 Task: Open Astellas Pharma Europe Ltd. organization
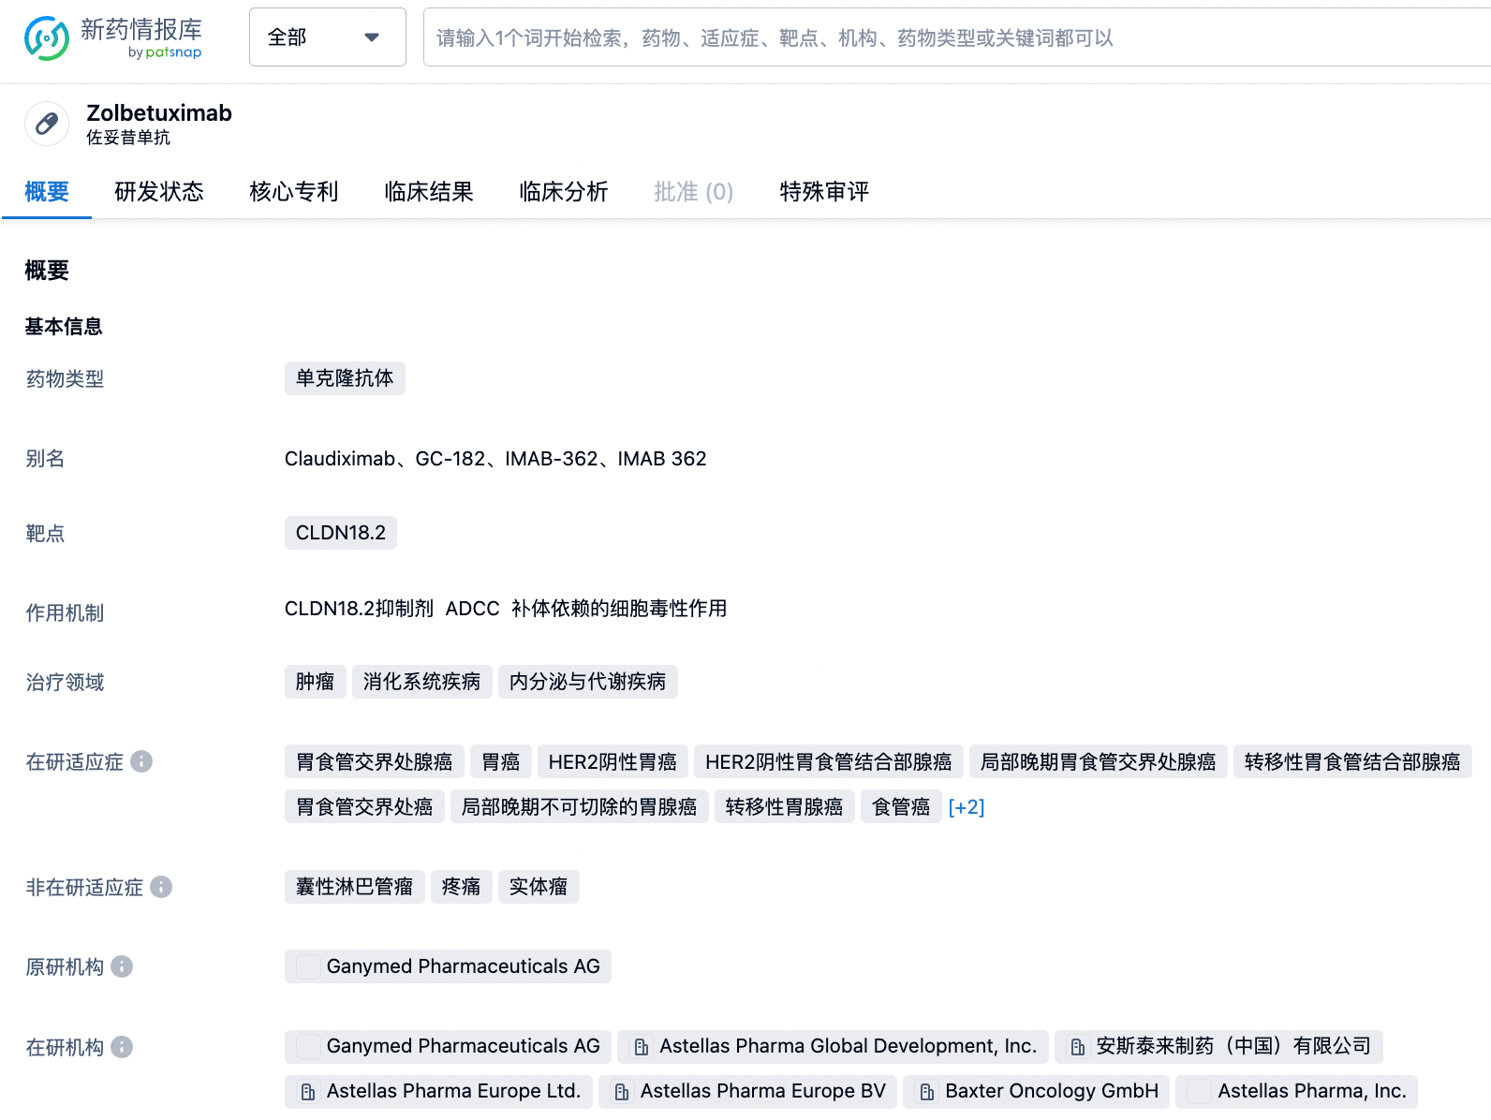coord(438,1091)
